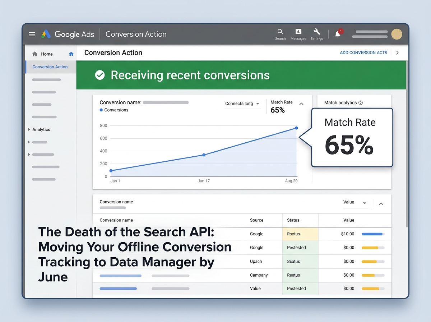Click the Reetus status cell

pyautogui.click(x=300, y=275)
